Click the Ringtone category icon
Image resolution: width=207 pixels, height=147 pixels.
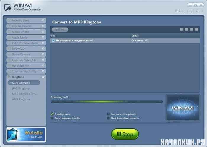point(9,77)
